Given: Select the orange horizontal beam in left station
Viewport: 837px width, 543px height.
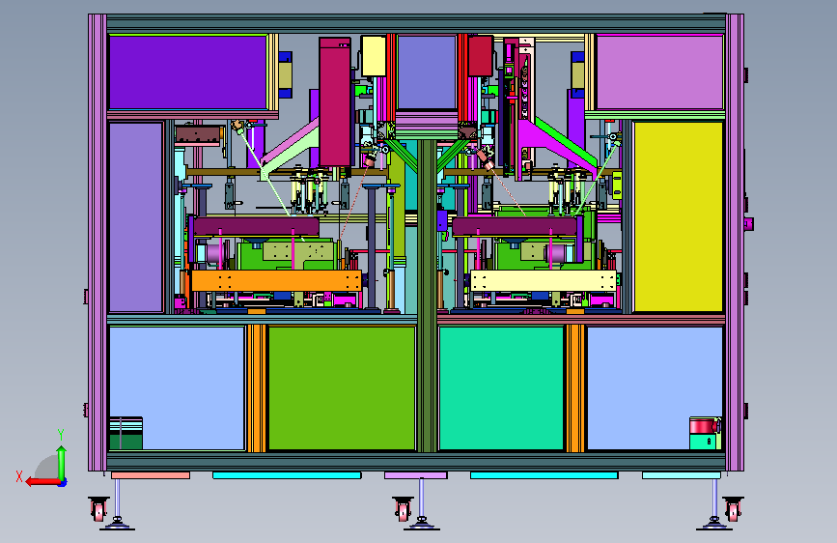Looking at the screenshot, I should point(276,280).
